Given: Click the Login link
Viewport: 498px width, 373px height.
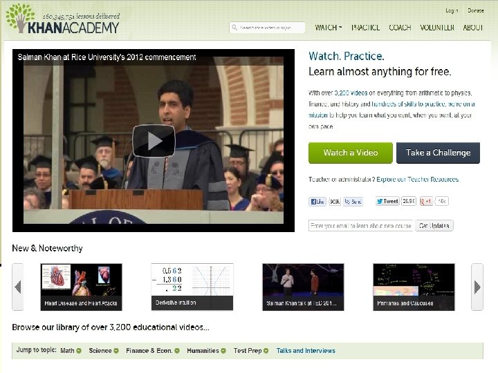Looking at the screenshot, I should click(452, 10).
